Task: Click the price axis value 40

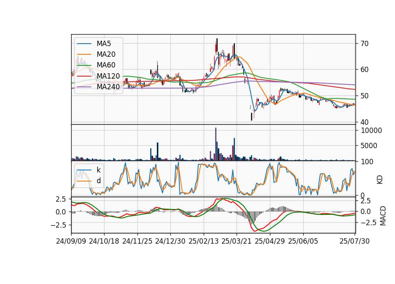Action: 365,122
